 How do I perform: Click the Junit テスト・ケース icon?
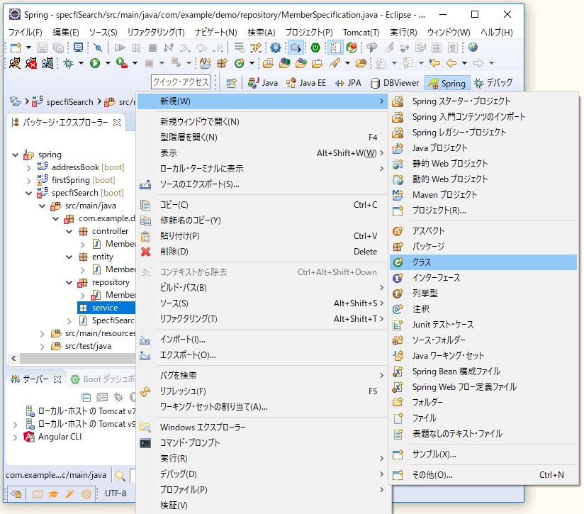click(x=398, y=325)
